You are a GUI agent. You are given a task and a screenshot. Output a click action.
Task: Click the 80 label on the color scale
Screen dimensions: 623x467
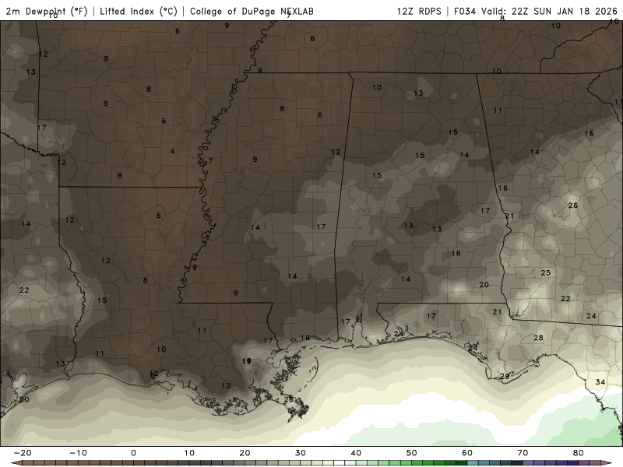click(x=579, y=453)
